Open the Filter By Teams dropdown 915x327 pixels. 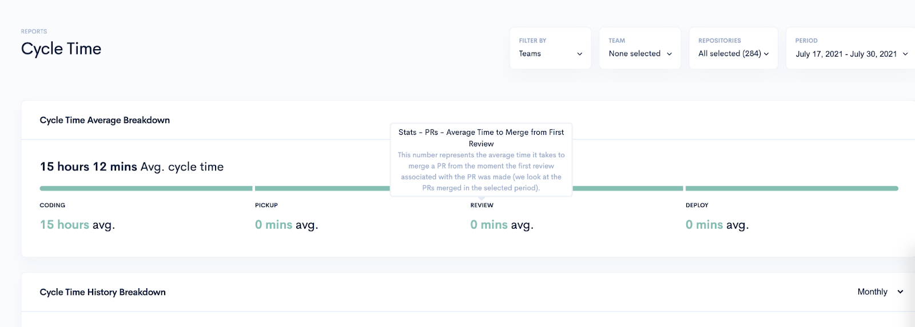(x=550, y=48)
